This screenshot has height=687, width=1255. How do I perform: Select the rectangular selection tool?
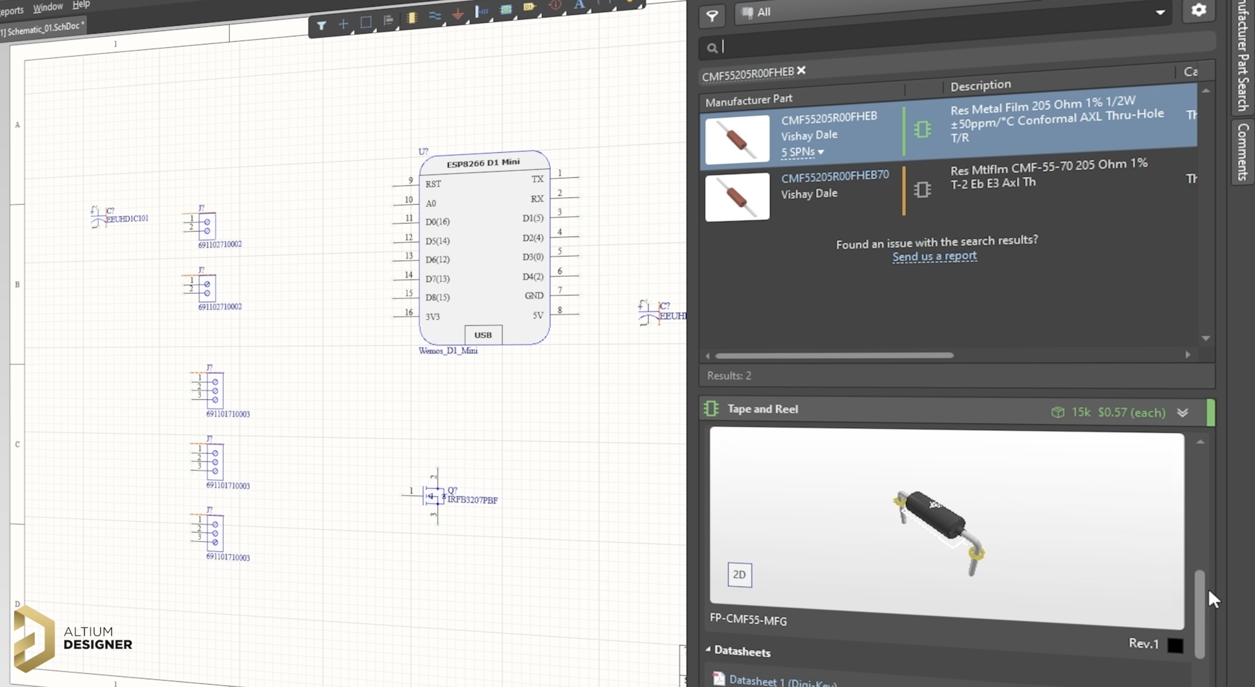[365, 22]
